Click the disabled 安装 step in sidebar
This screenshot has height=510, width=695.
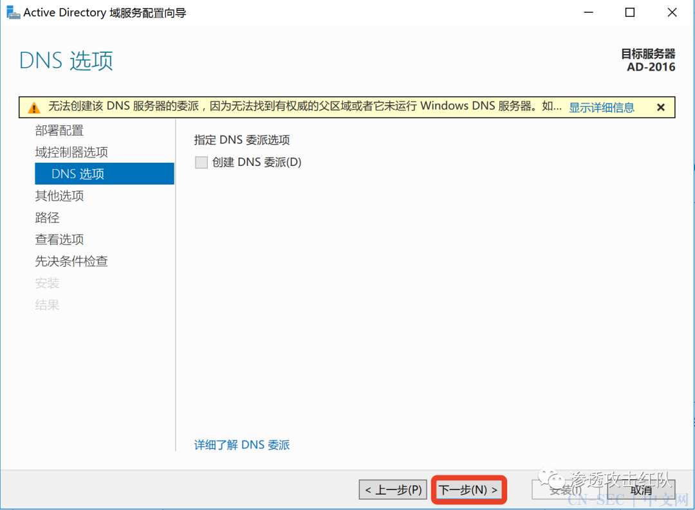pyautogui.click(x=47, y=283)
